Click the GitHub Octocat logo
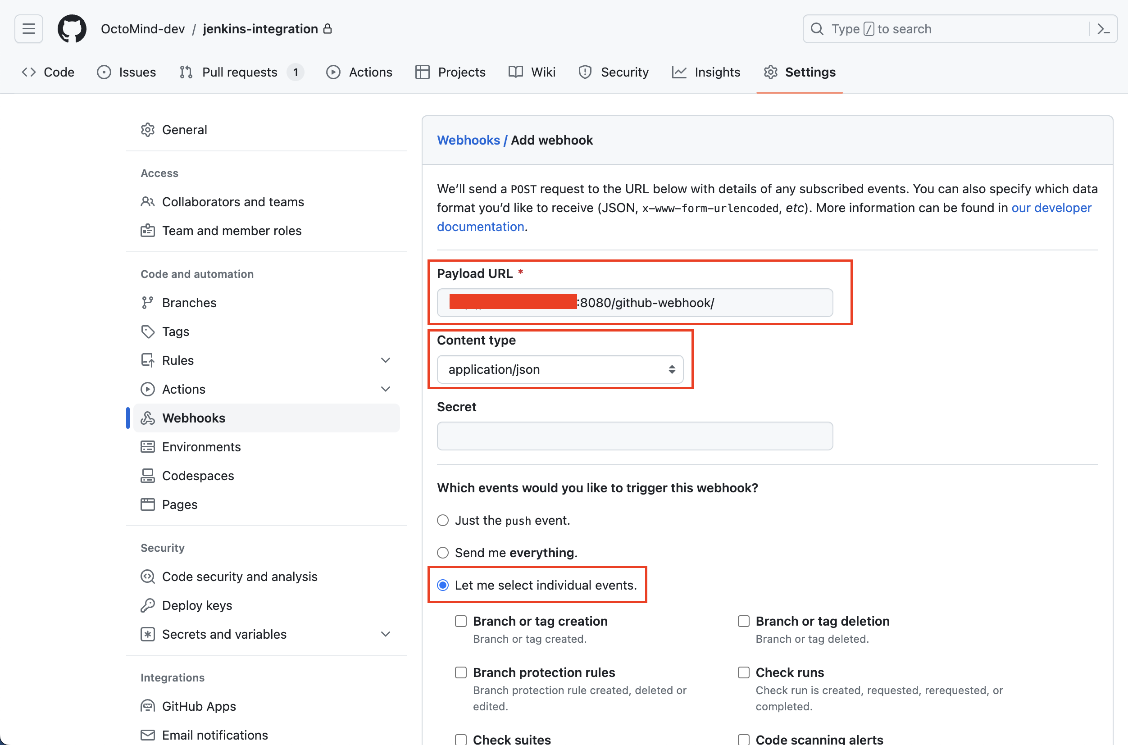This screenshot has height=745, width=1128. click(72, 28)
